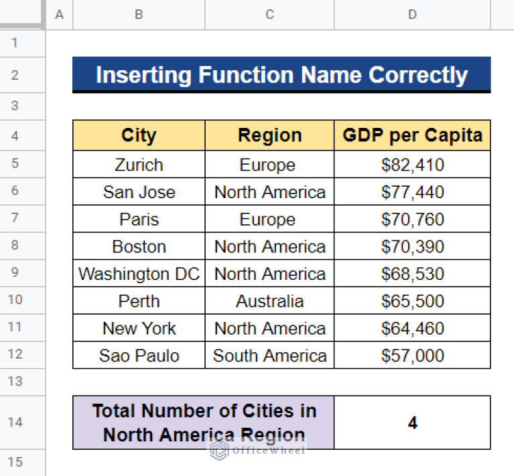Select column D header
Image resolution: width=514 pixels, height=476 pixels.
(x=412, y=14)
